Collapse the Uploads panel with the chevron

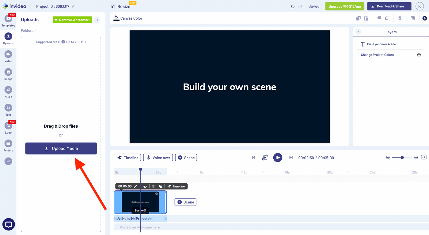(x=97, y=20)
